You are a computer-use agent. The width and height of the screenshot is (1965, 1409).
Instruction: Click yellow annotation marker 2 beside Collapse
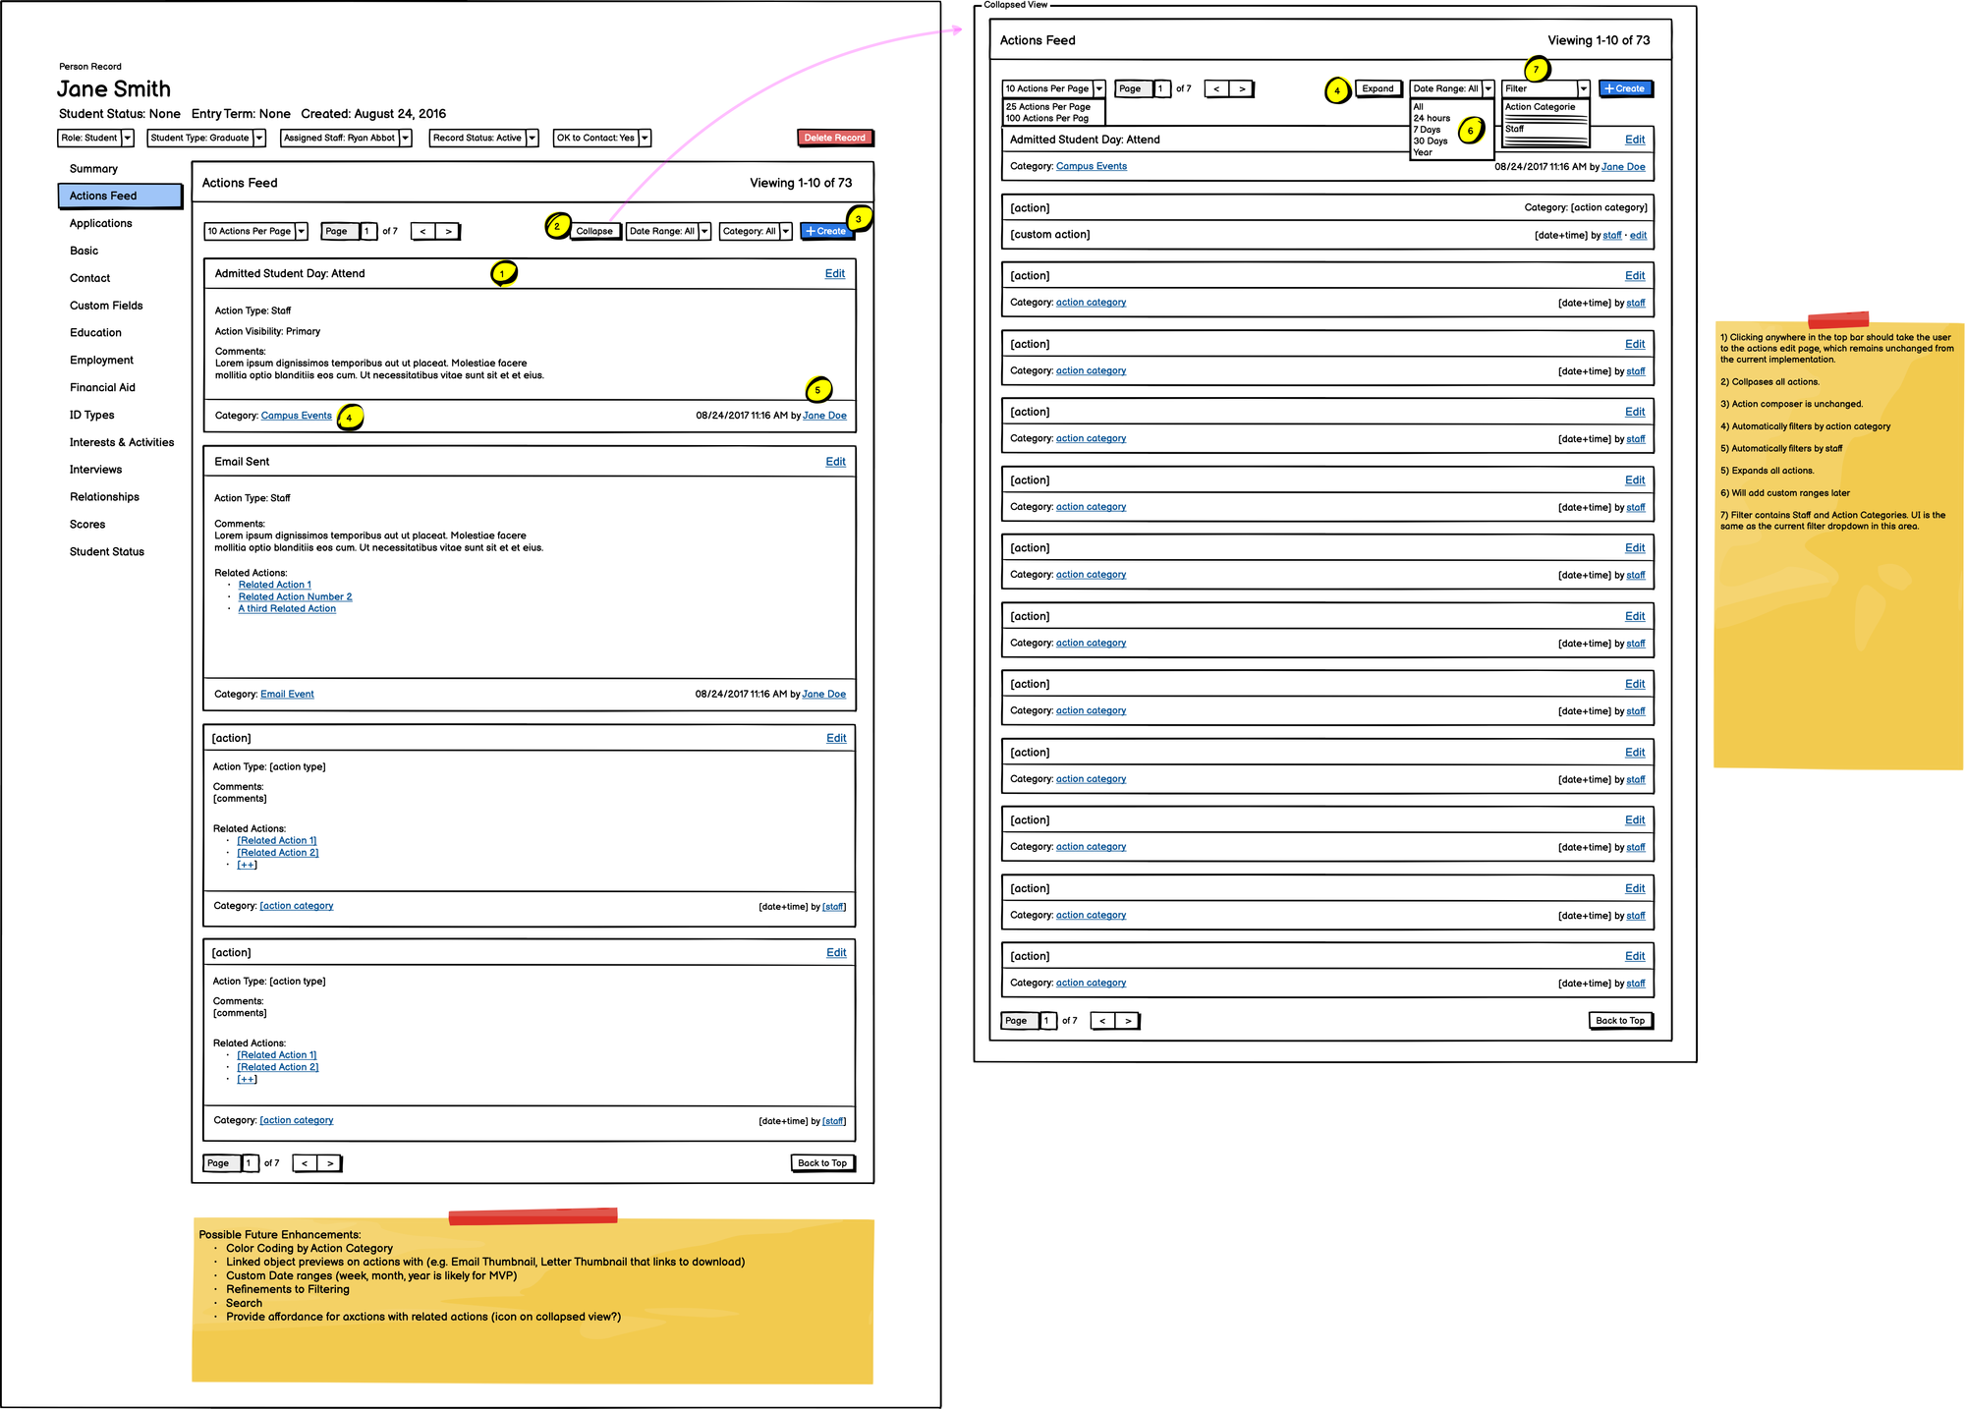tap(557, 226)
